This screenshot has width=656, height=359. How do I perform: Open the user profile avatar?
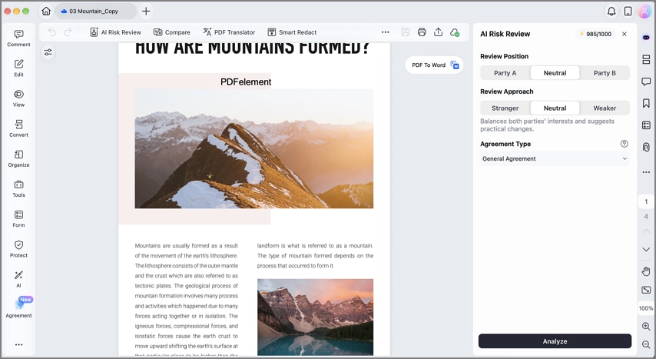point(644,12)
